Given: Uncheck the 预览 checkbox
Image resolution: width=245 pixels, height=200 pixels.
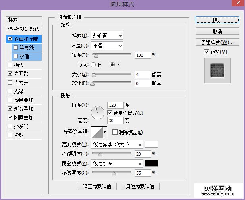Looking at the screenshot, I should pyautogui.click(x=206, y=52).
